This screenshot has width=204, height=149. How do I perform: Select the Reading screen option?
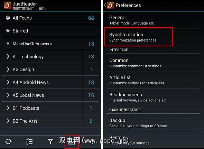click(x=154, y=97)
